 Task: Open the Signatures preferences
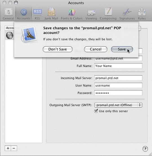click(x=127, y=14)
